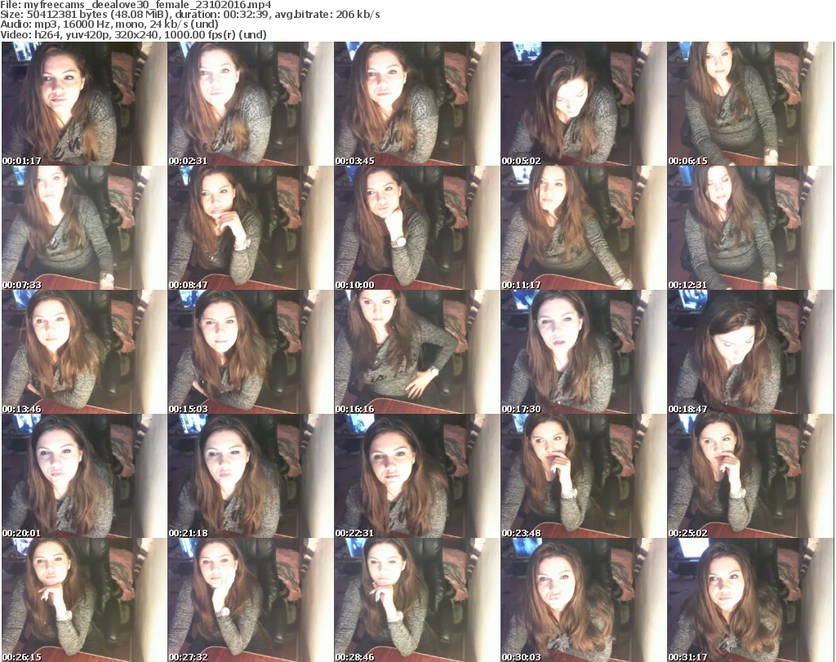Open the 00:23:48 thumbnail

click(583, 477)
